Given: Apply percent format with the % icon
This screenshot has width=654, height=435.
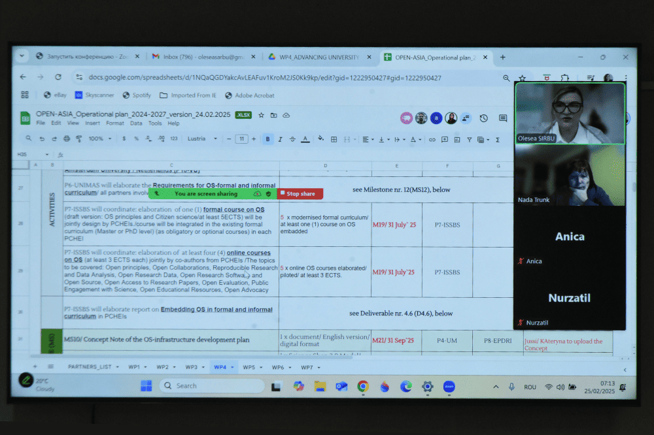Looking at the screenshot, I should pos(137,138).
